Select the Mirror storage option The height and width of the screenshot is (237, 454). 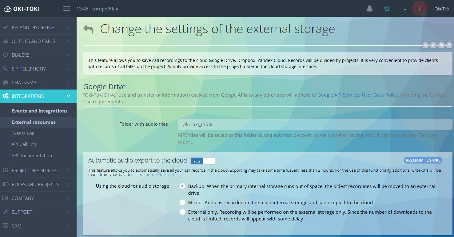(x=182, y=202)
